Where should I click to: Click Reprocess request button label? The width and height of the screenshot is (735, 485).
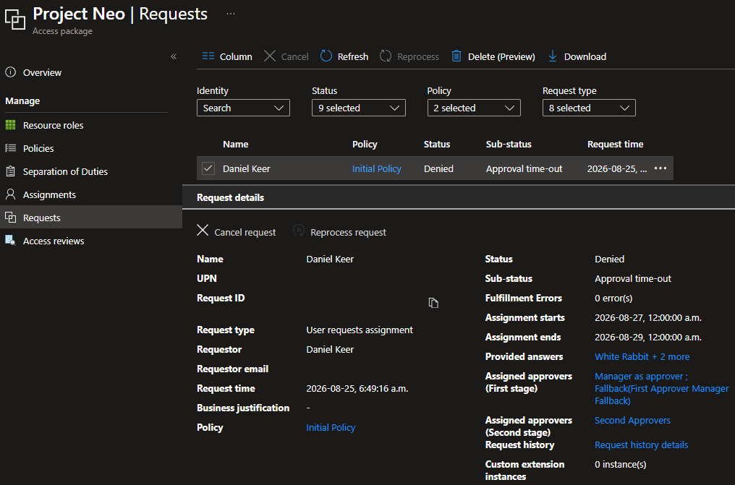click(x=348, y=232)
